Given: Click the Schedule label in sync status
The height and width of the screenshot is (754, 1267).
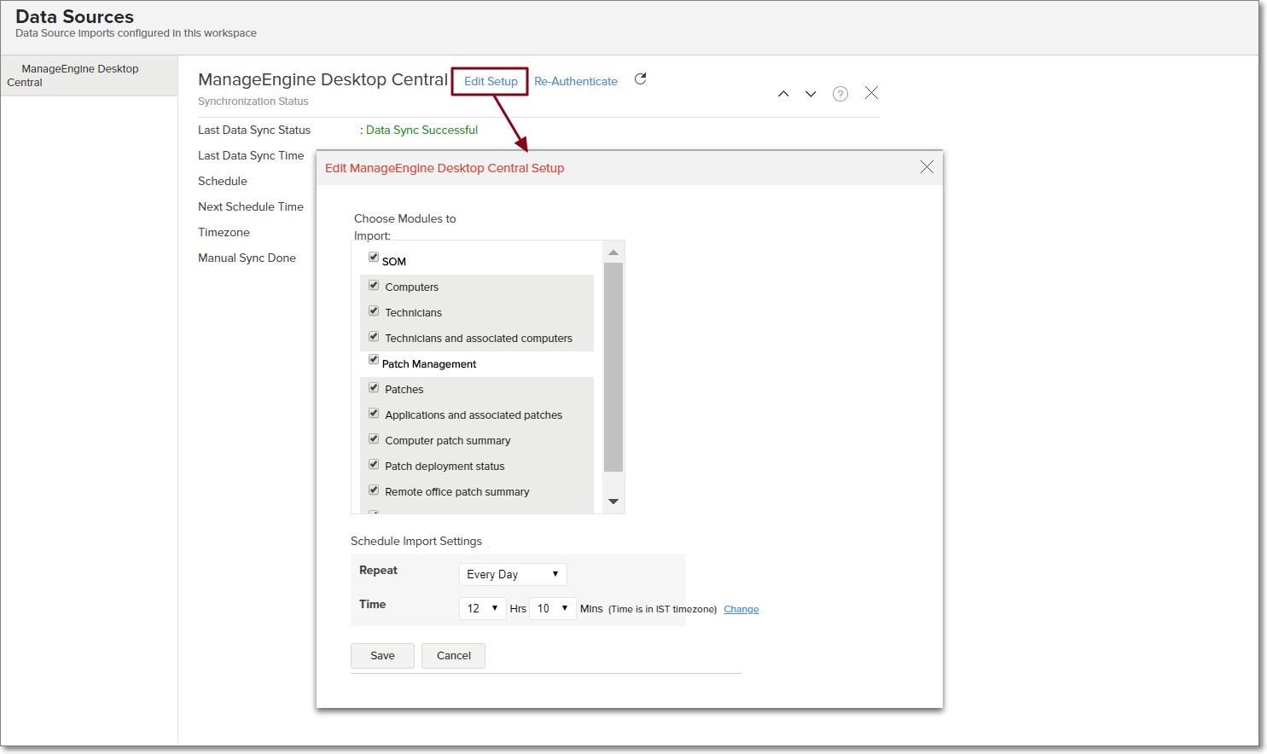Looking at the screenshot, I should click(x=223, y=181).
